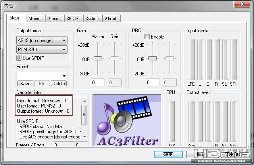Click the Errors count field
254x165 pixels.
tap(82, 145)
